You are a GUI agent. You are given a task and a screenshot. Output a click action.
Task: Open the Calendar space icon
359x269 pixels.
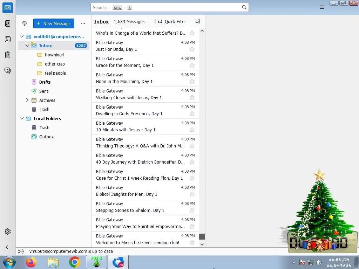8,39
